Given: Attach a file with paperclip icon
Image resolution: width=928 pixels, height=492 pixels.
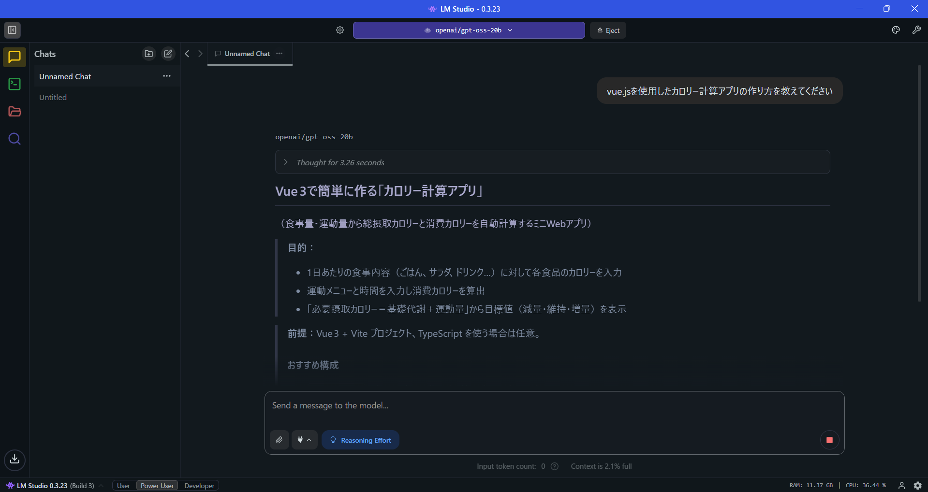Looking at the screenshot, I should pos(280,440).
